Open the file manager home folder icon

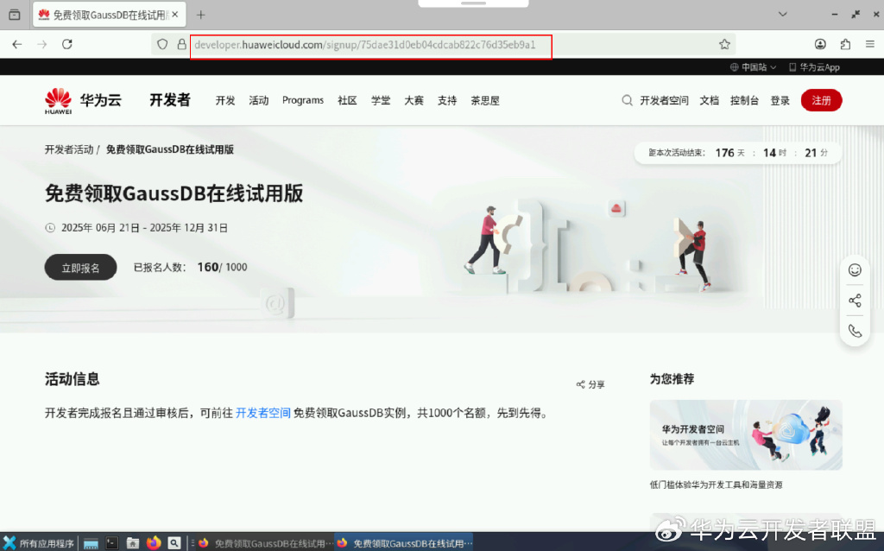[132, 543]
